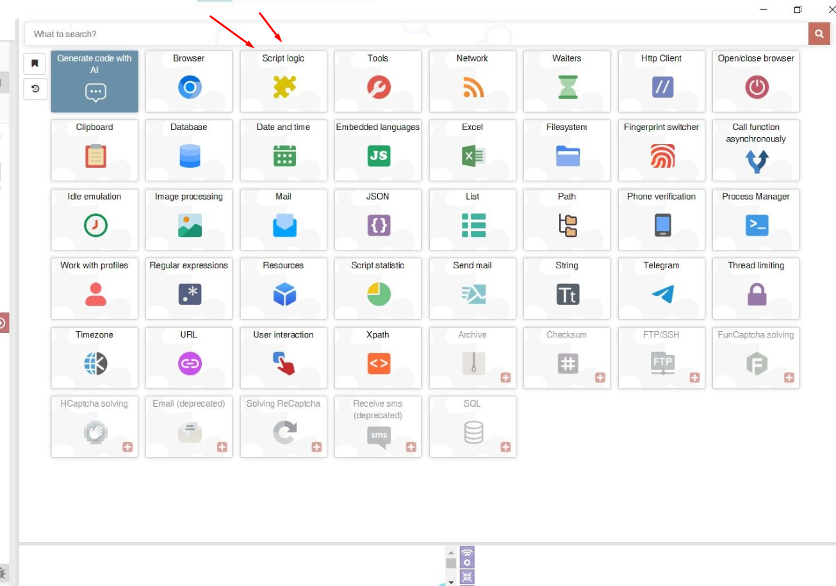Click the scrollbar up arrow in bottom panel
Image resolution: width=836 pixels, height=586 pixels.
pyautogui.click(x=451, y=553)
